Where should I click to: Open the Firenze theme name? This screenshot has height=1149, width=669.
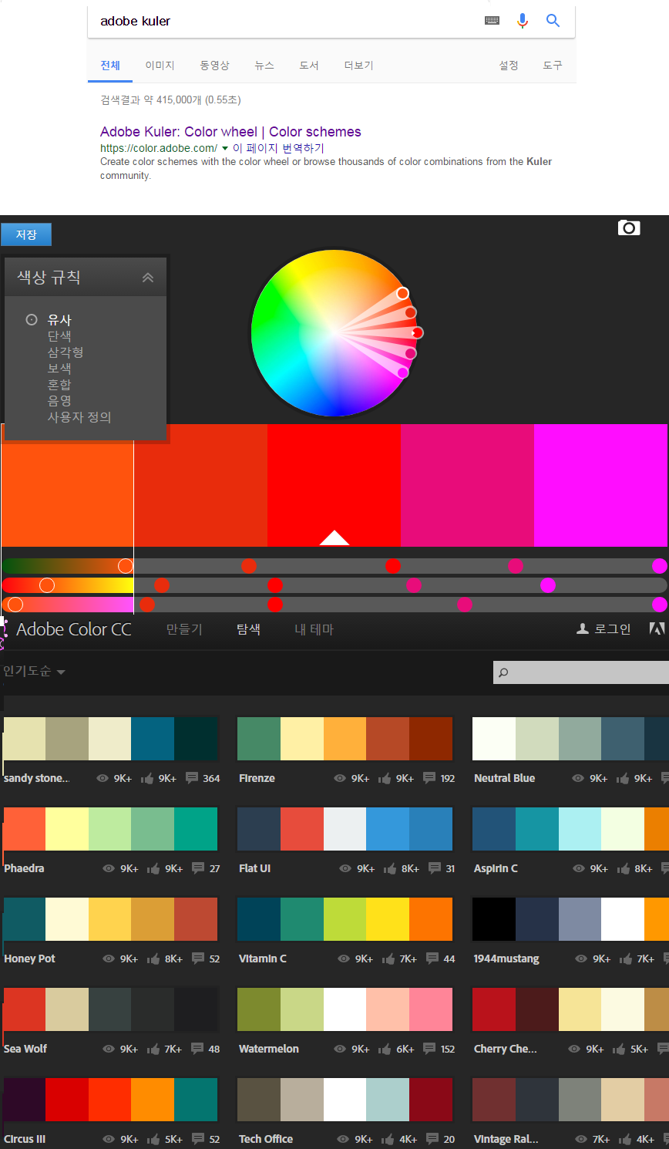[257, 778]
